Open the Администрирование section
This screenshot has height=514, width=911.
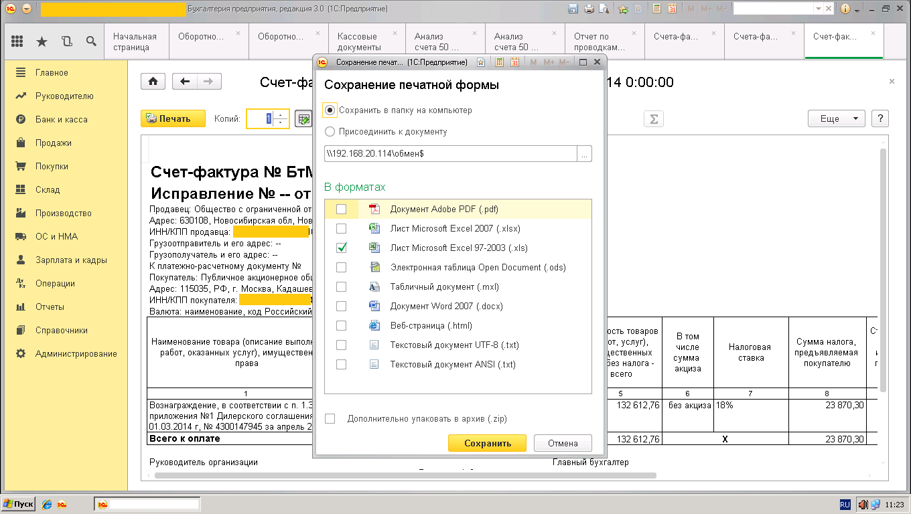[x=76, y=353]
